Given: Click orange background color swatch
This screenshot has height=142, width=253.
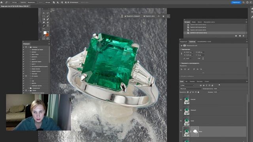Looking at the screenshot, I should coord(47,35).
